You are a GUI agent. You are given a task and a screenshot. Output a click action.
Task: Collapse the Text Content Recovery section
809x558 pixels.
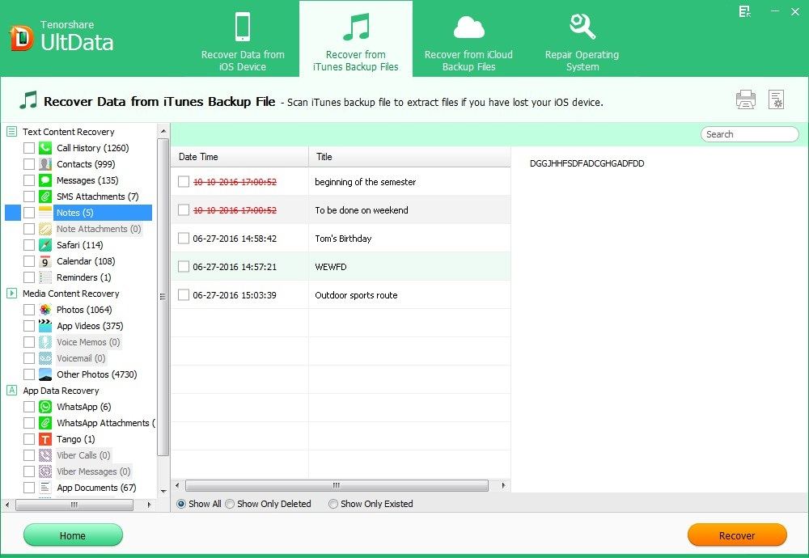click(x=11, y=131)
